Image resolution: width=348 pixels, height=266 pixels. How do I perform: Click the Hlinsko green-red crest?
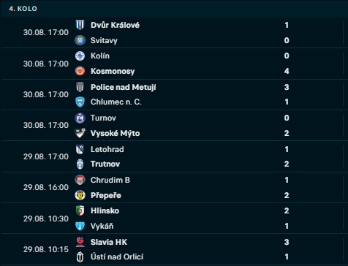pos(80,210)
